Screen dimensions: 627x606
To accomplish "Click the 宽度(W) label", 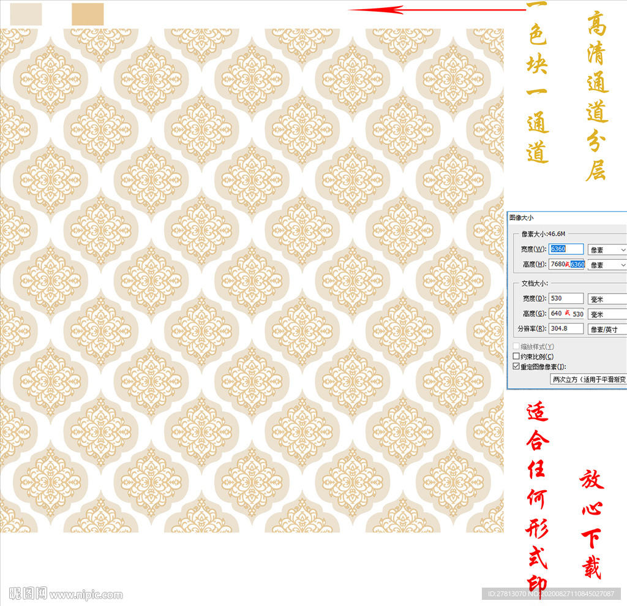I will tap(533, 249).
